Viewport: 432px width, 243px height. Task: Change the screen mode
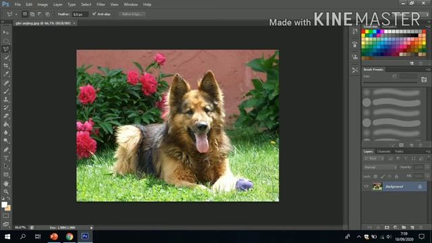point(6,224)
